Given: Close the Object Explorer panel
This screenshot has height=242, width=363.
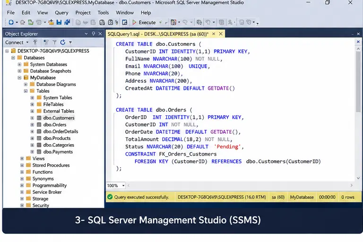Looking at the screenshot, I should (x=100, y=34).
